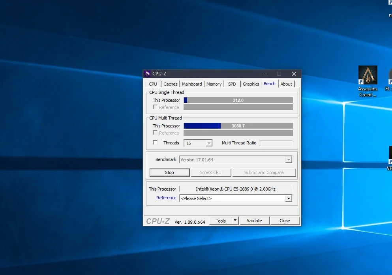The height and width of the screenshot is (275, 392).
Task: Click the CPU-Z app icon in title bar
Action: (x=147, y=74)
